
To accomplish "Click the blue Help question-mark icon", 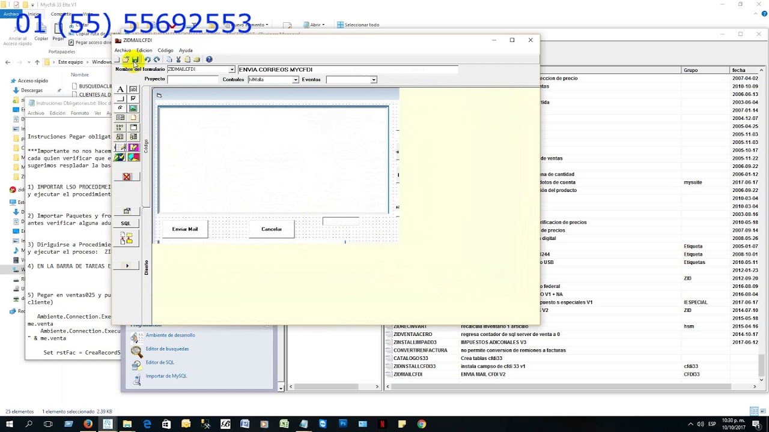I will [x=209, y=59].
